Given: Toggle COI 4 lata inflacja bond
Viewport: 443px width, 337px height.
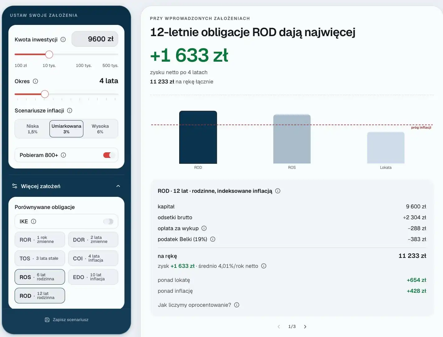Looking at the screenshot, I should [x=93, y=258].
